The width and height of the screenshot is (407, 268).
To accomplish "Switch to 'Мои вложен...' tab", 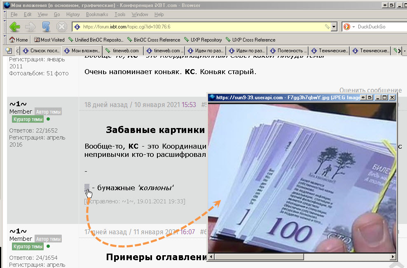I will [x=82, y=51].
